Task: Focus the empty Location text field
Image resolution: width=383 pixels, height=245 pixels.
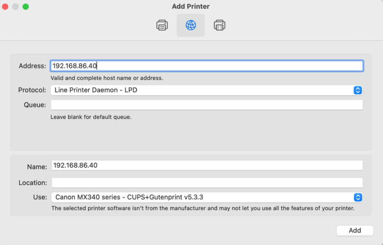Action: point(207,183)
